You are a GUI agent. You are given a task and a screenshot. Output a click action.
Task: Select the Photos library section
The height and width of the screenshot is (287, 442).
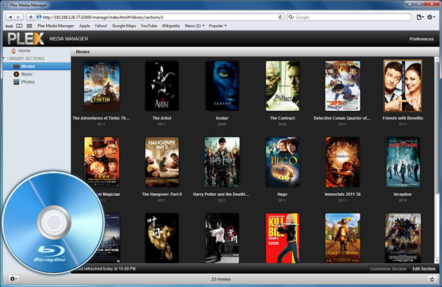point(37,82)
